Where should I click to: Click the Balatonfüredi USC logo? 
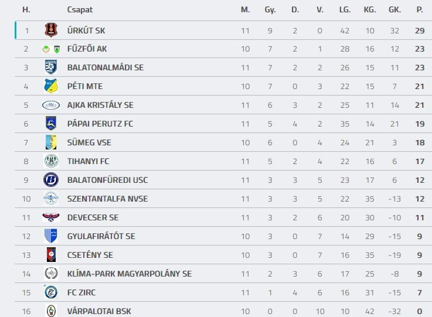(x=51, y=180)
